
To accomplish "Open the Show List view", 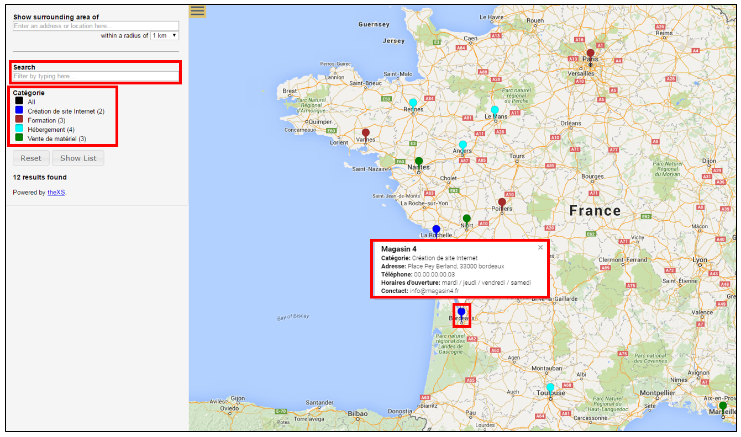I will [78, 158].
